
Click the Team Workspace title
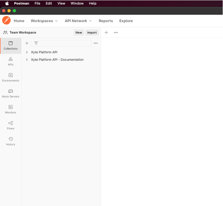pos(23,32)
